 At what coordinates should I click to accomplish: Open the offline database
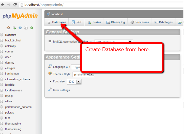click(x=9, y=101)
